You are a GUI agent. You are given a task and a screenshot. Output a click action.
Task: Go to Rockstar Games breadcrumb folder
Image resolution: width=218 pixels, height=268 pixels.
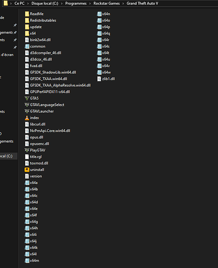pyautogui.click(x=106, y=3)
